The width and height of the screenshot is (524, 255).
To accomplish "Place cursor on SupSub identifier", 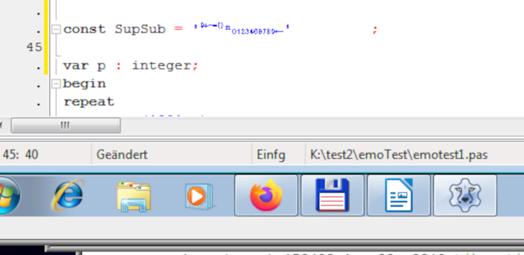I will coord(140,30).
